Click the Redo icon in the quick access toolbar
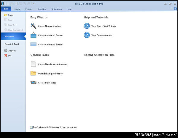Viewport: 178px width, 138px height. click(29, 4)
